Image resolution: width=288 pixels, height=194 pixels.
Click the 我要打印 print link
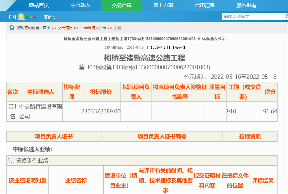click(160, 48)
